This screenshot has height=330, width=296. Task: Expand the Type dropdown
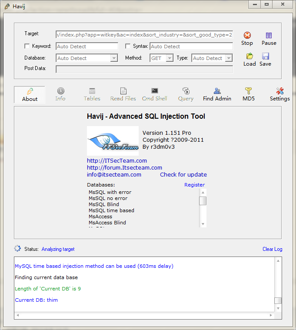pyautogui.click(x=229, y=58)
